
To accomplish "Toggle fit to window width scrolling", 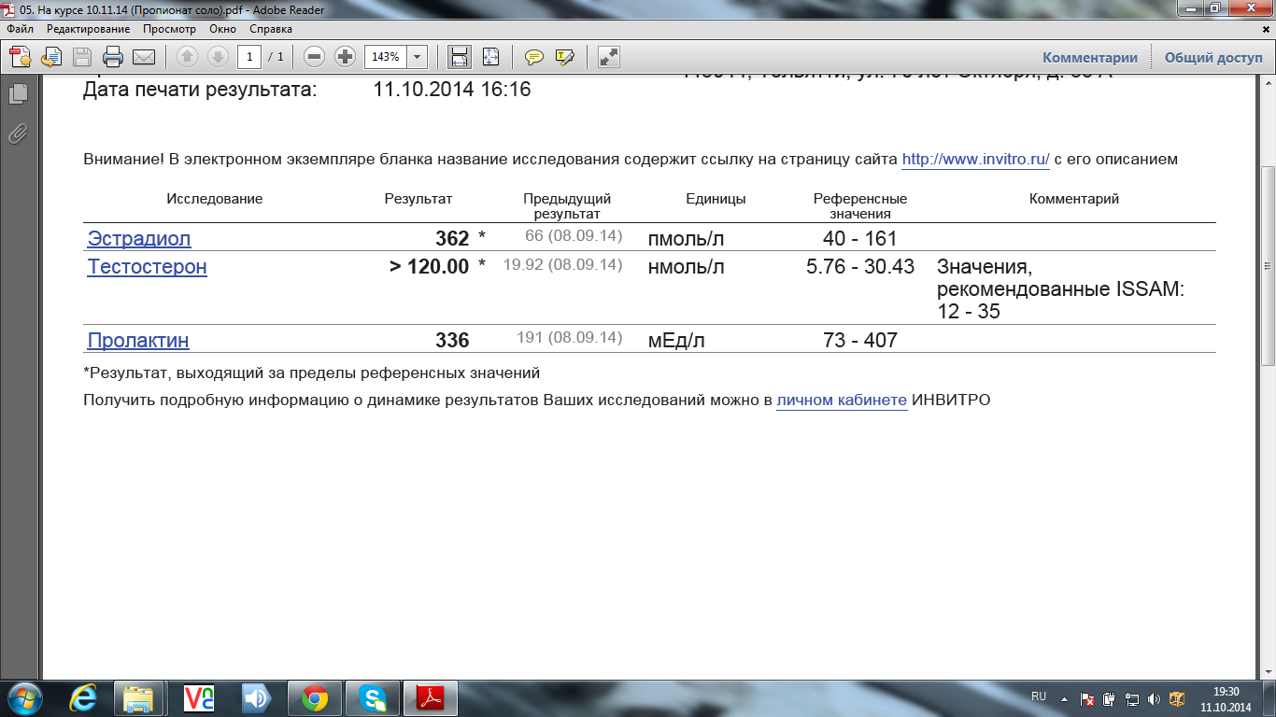I will [x=460, y=57].
